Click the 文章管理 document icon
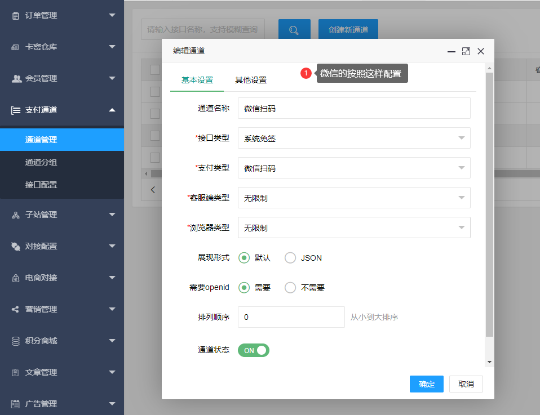Screen dimensions: 540x415 tap(15, 372)
